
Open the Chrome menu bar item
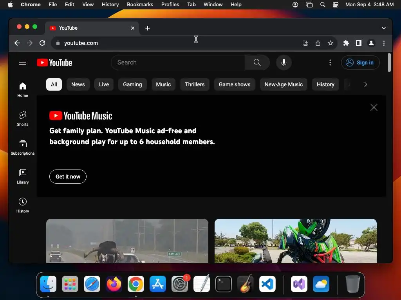tap(31, 5)
